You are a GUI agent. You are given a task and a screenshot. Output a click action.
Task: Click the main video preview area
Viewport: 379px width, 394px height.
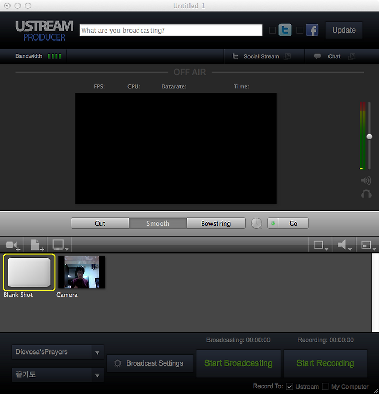(176, 148)
